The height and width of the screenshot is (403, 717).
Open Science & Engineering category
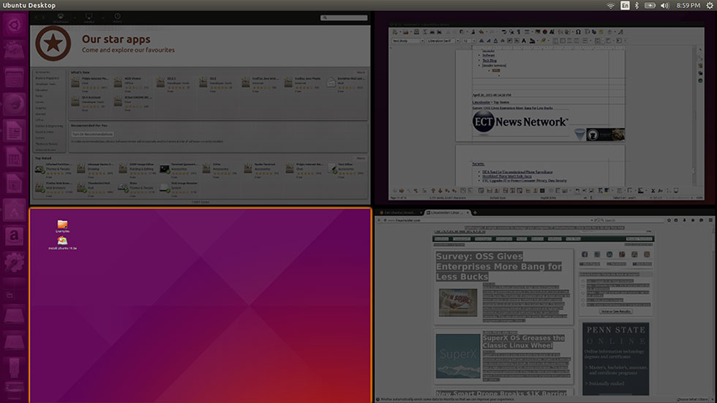tap(49, 126)
